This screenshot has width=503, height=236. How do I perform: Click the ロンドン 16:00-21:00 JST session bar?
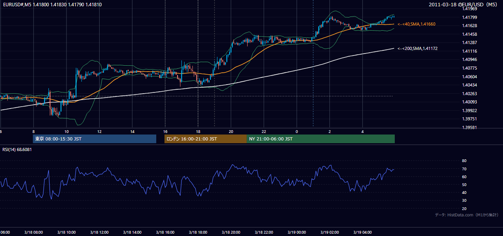coord(205,139)
